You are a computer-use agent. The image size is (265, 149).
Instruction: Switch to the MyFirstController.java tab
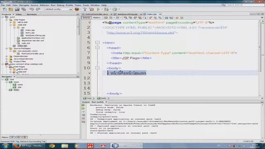click(x=96, y=14)
